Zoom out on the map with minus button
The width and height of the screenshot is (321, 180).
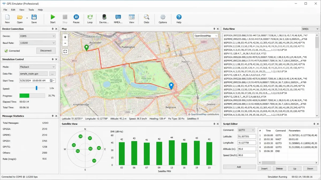65,43
